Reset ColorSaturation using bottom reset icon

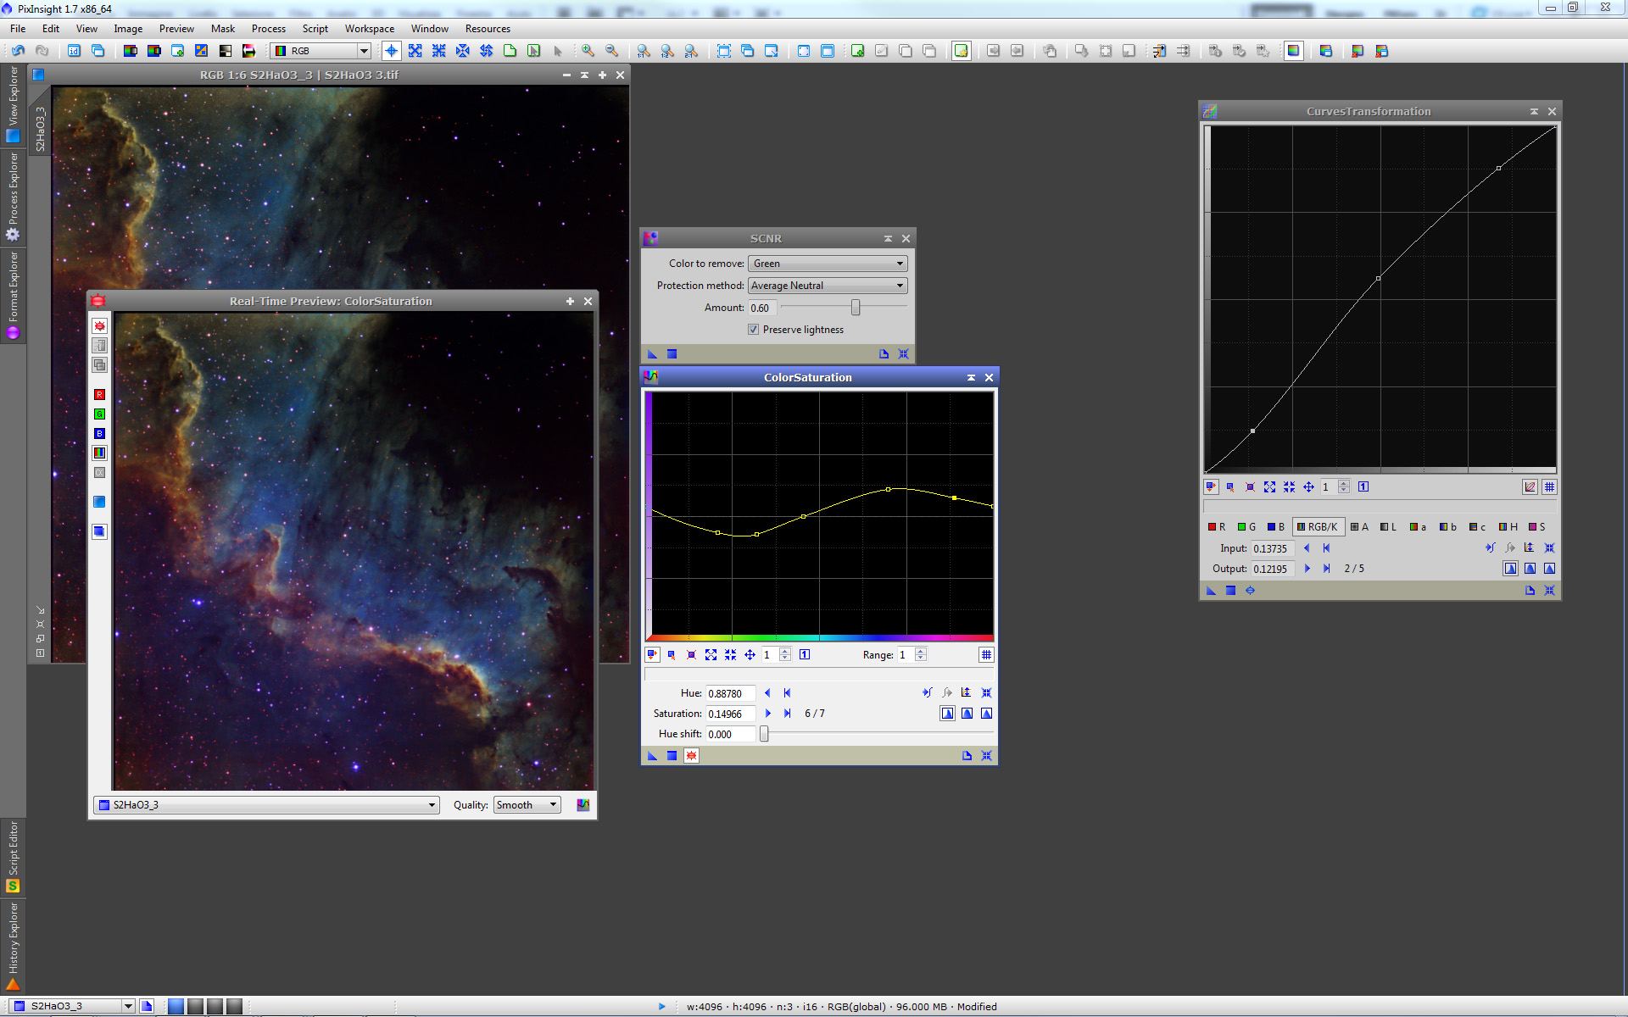986,756
